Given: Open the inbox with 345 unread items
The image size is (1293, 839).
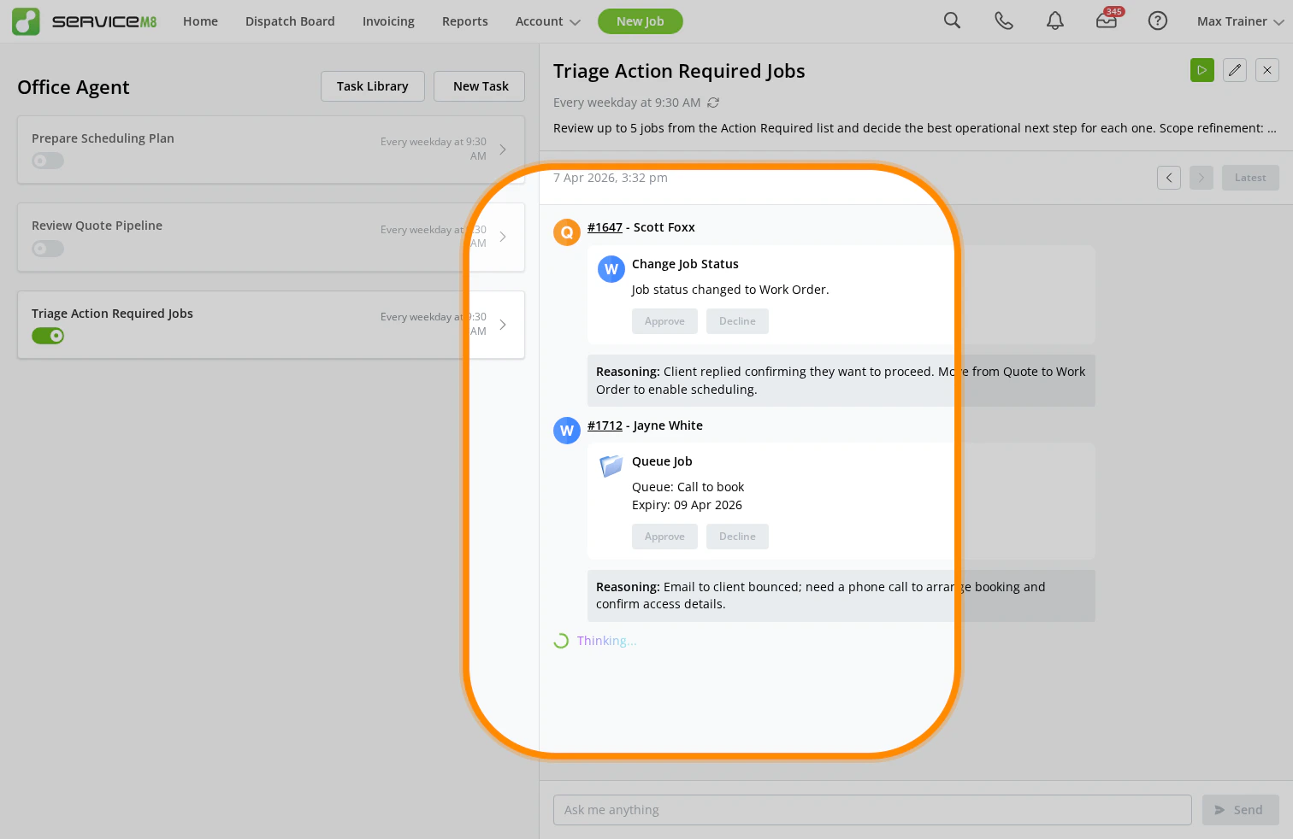Looking at the screenshot, I should pyautogui.click(x=1106, y=22).
